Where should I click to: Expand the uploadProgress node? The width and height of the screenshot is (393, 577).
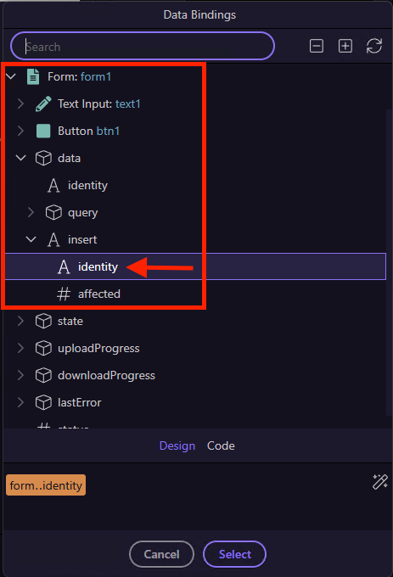pyautogui.click(x=21, y=348)
